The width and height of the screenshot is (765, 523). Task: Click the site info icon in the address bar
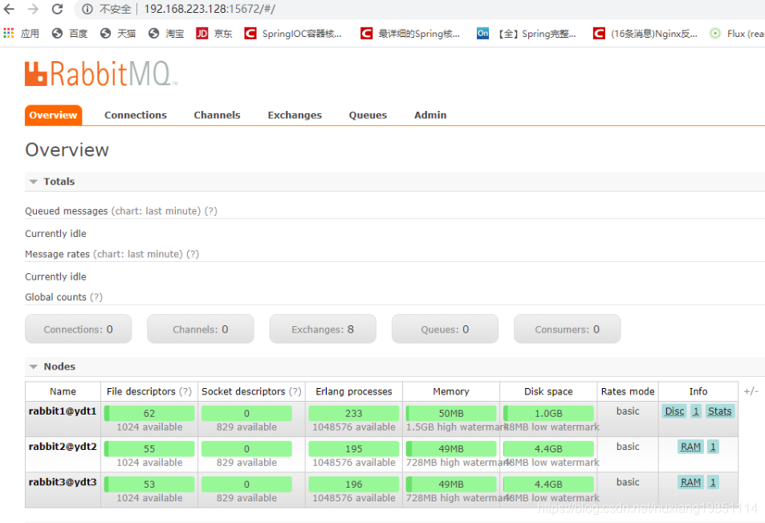[87, 9]
